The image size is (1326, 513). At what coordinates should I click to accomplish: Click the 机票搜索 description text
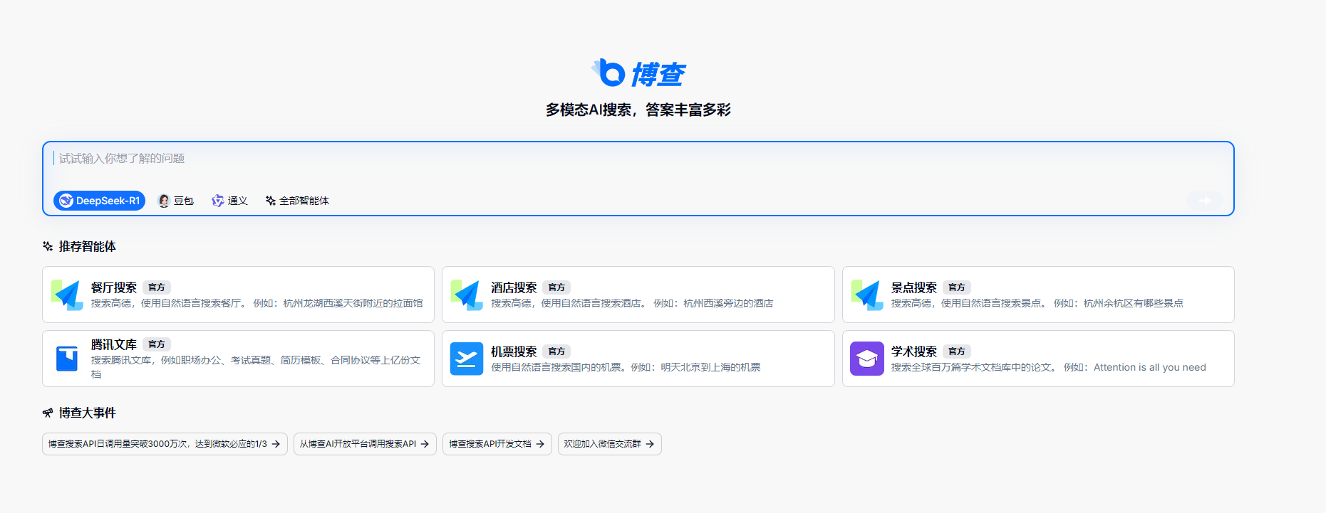pos(626,367)
